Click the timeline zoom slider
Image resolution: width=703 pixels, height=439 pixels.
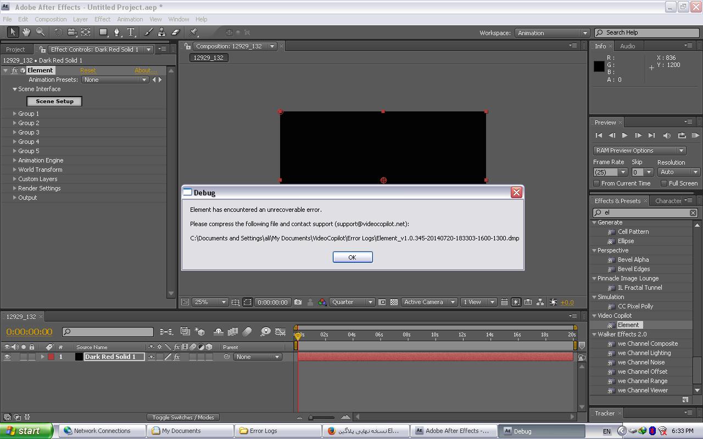click(x=311, y=418)
